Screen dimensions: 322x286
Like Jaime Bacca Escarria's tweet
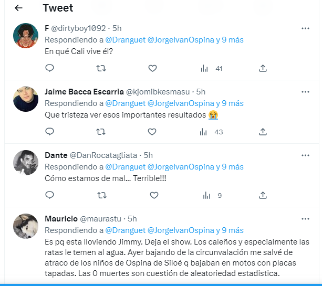(x=153, y=132)
